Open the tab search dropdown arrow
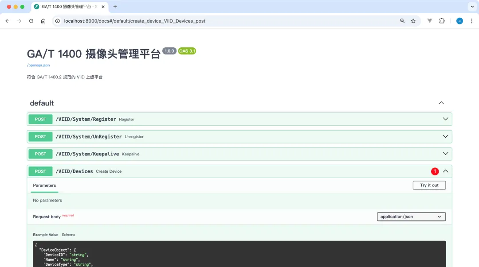The width and height of the screenshot is (479, 267). tap(472, 6)
